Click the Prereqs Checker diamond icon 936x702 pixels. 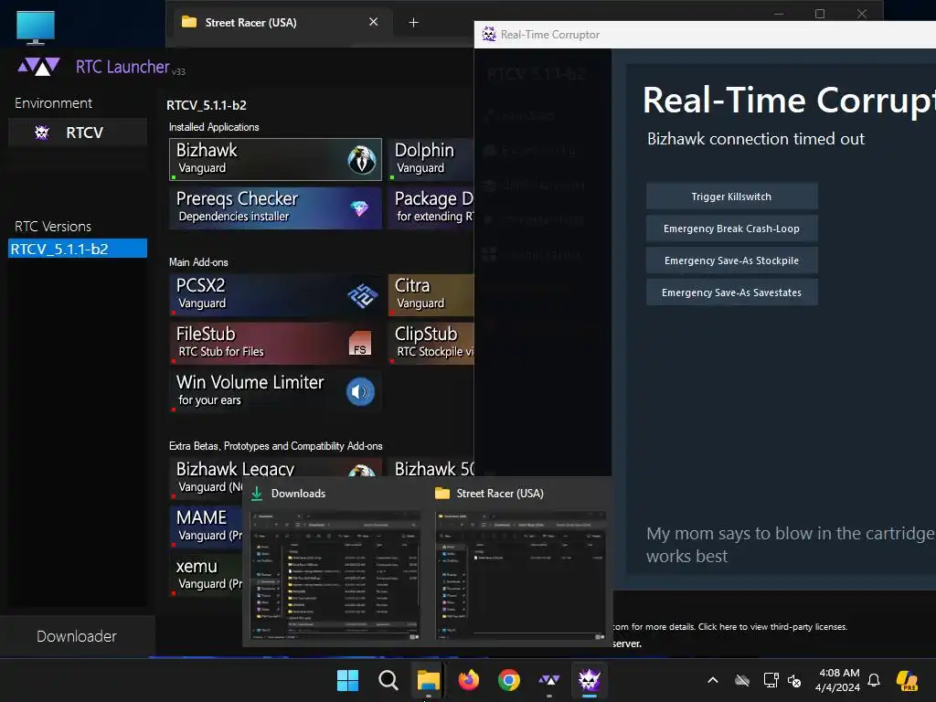coord(359,208)
